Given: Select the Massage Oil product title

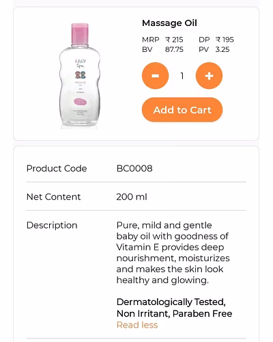Looking at the screenshot, I should pos(169,23).
